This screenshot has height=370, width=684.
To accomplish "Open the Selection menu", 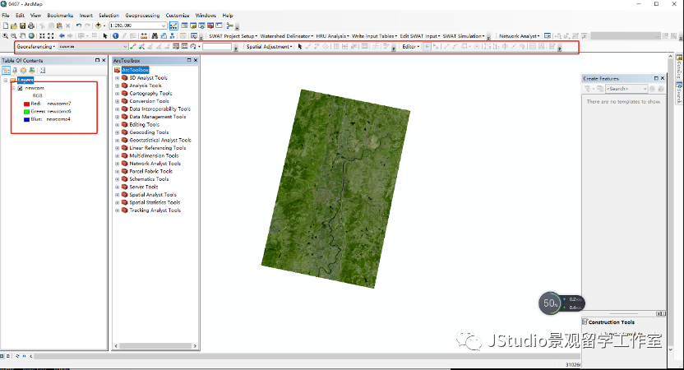I will tap(109, 16).
